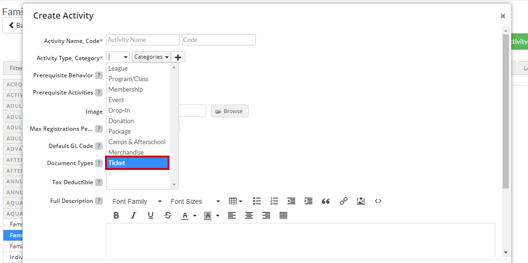Select Merchandise from the type list
The height and width of the screenshot is (263, 528).
coord(138,153)
